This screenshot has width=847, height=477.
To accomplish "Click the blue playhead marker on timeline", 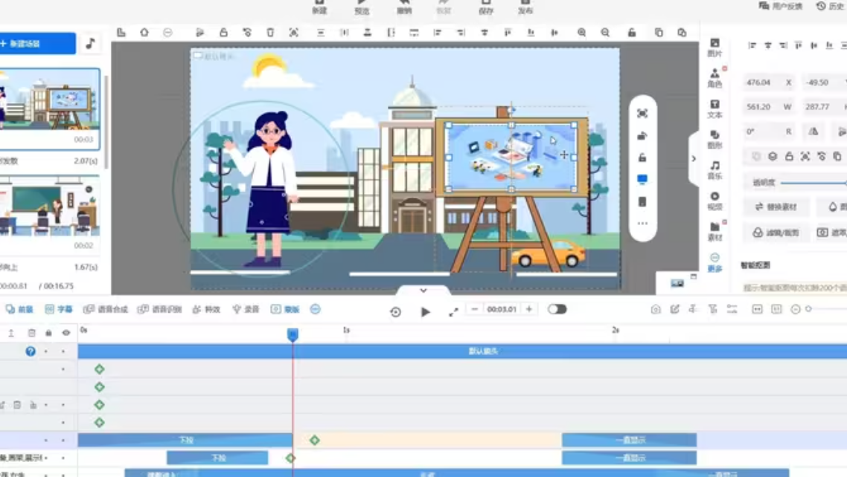I will pos(293,334).
